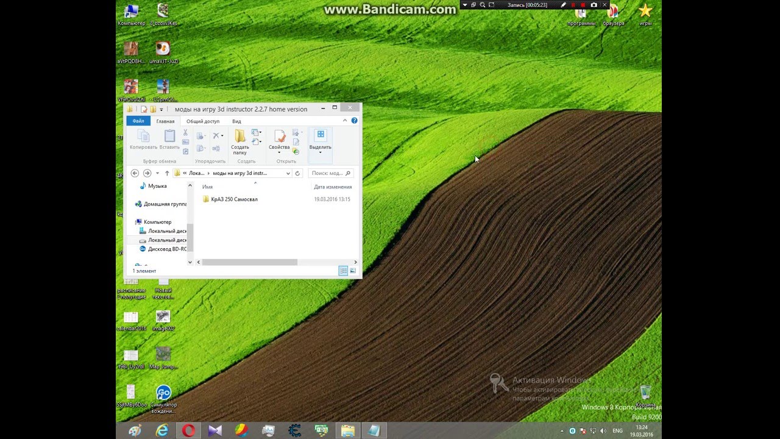Click the address bar path field
The width and height of the screenshot is (780, 439).
point(233,173)
